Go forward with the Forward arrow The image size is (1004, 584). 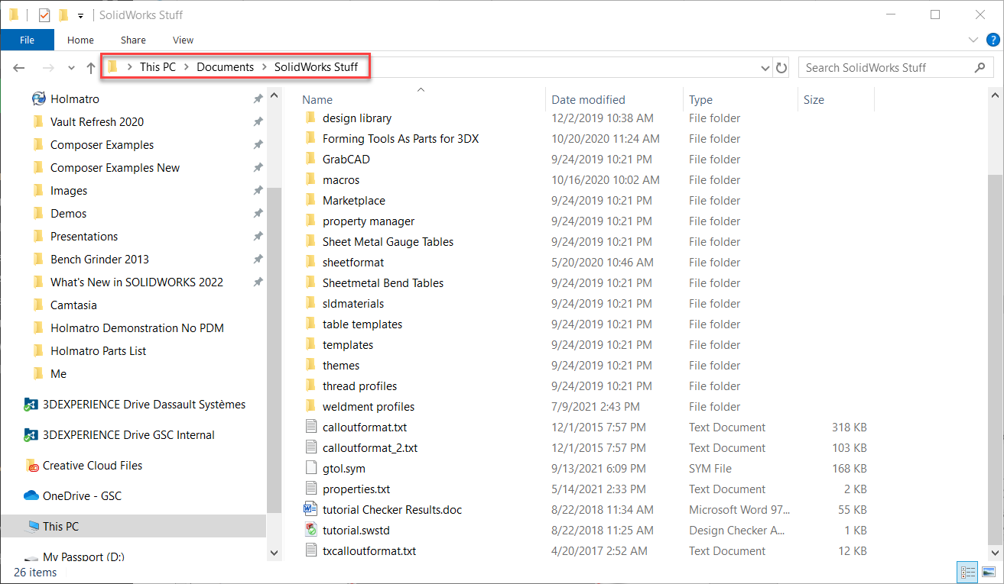pos(47,68)
